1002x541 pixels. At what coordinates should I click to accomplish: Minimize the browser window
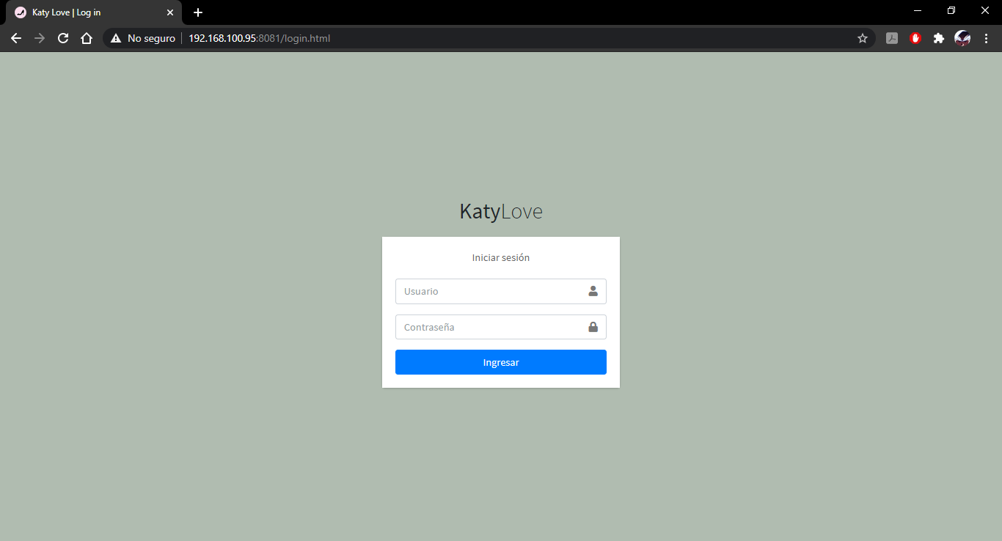[x=918, y=11]
